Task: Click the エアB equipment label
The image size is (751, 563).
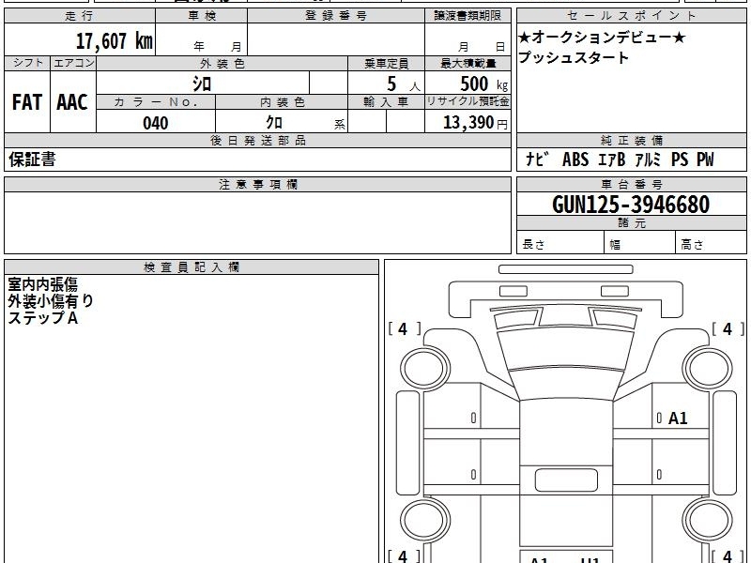Action: click(x=612, y=160)
